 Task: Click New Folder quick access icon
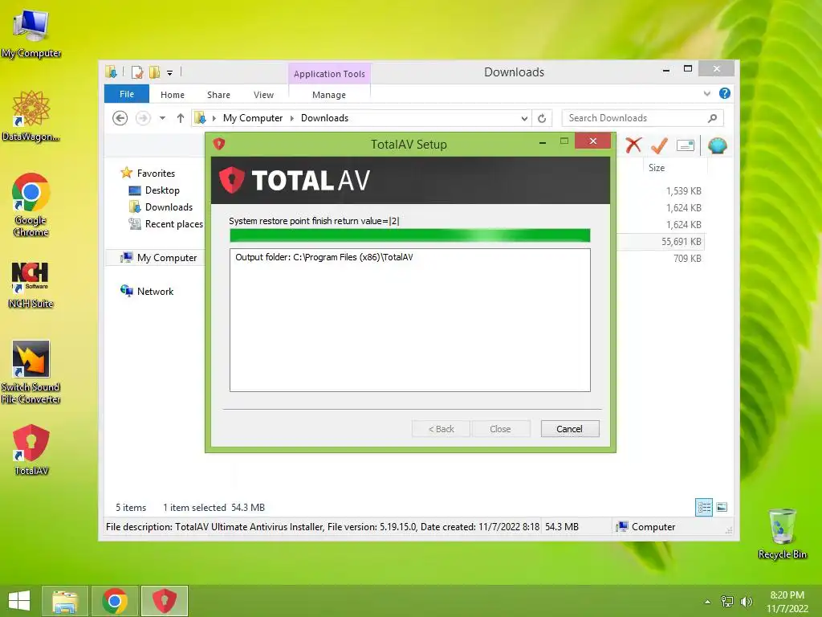[155, 72]
